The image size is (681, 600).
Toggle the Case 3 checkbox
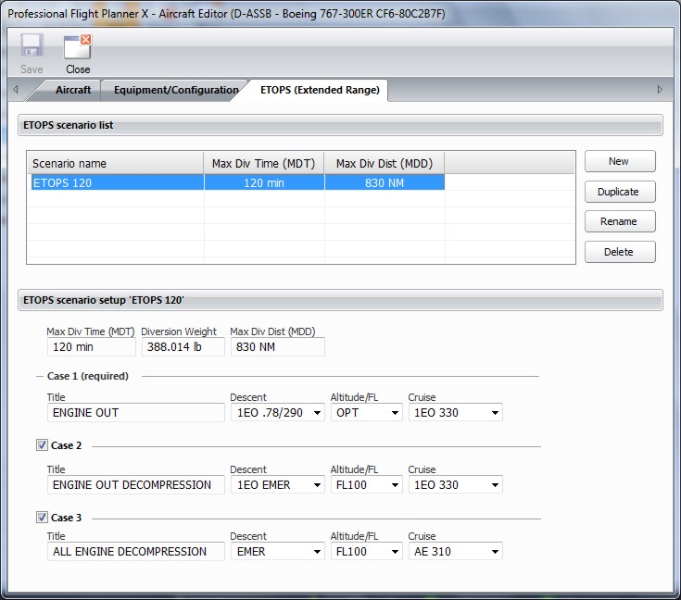[x=42, y=517]
